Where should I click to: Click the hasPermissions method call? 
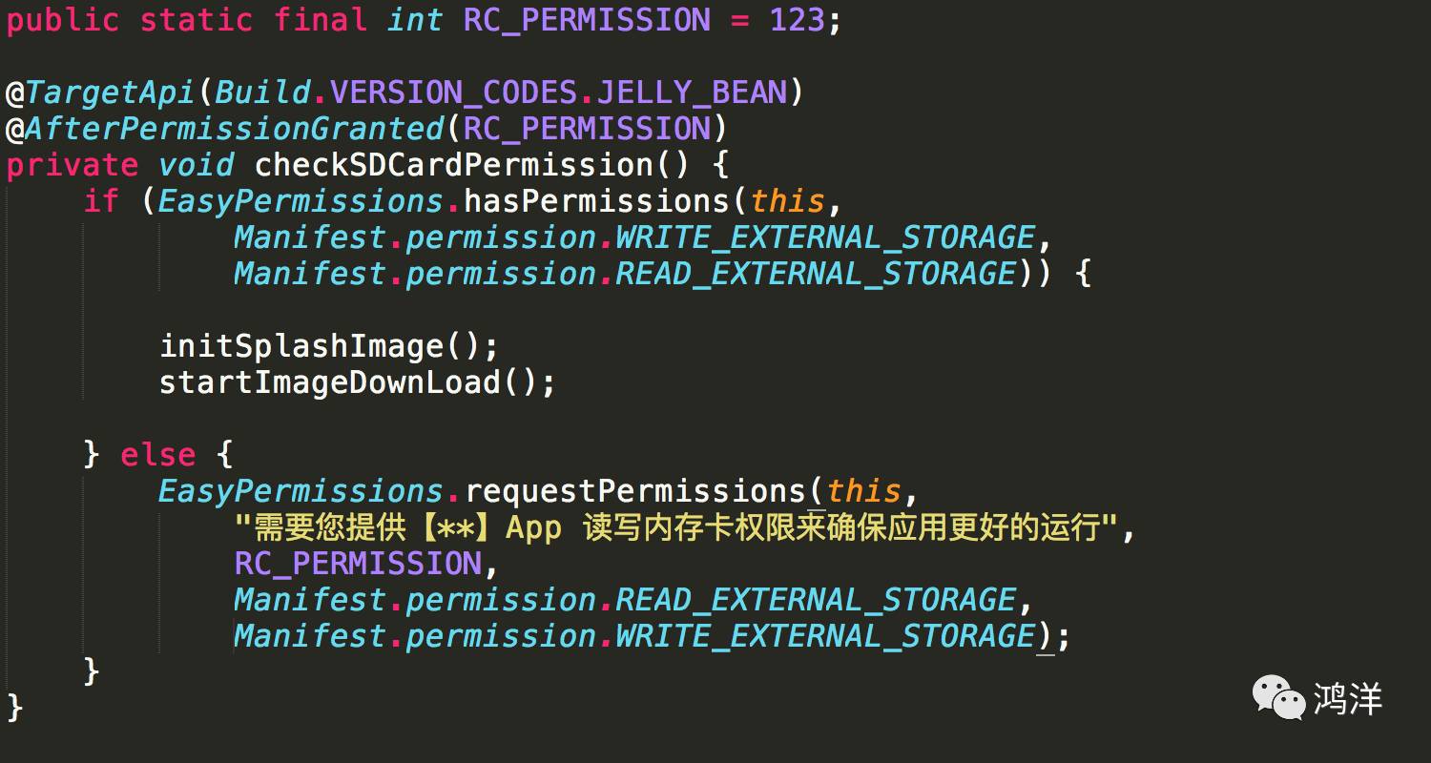click(x=596, y=201)
